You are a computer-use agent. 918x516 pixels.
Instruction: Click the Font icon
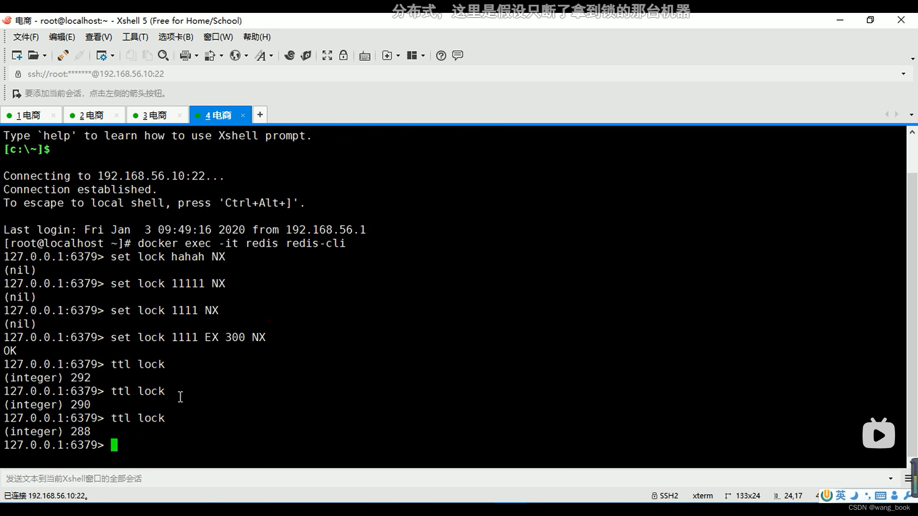point(260,55)
